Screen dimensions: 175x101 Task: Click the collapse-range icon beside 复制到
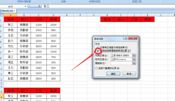[134, 63]
